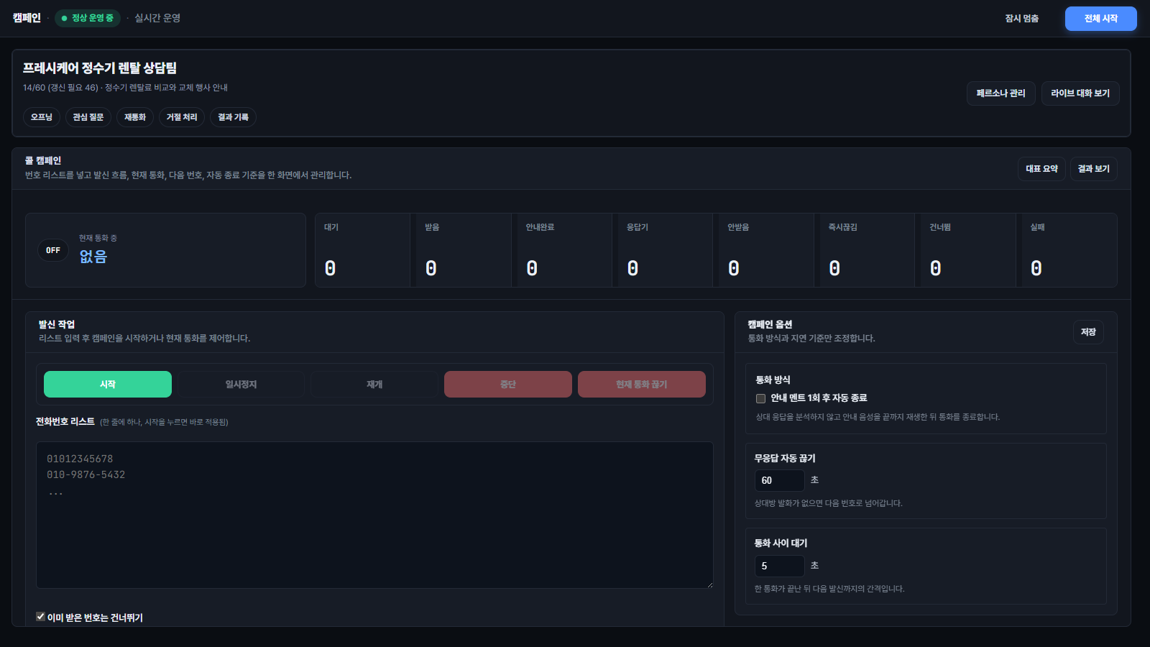Image resolution: width=1150 pixels, height=647 pixels.
Task: Focus the 전화번호 리스트 text area
Action: tap(374, 515)
